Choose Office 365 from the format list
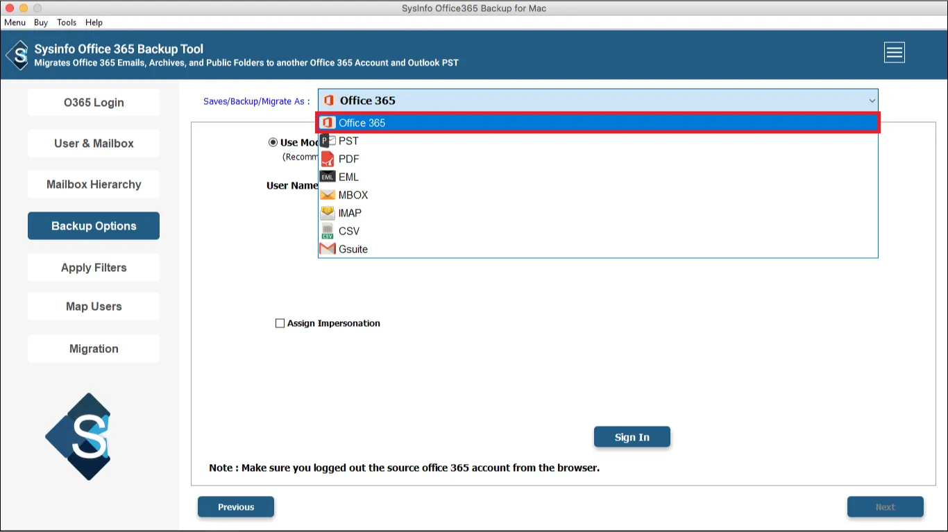Image resolution: width=948 pixels, height=532 pixels. [x=598, y=123]
